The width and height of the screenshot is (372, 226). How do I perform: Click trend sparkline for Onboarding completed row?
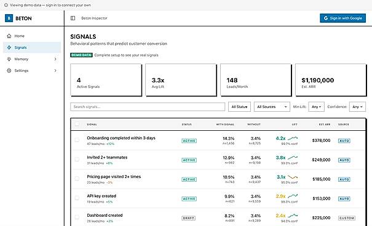(x=293, y=138)
